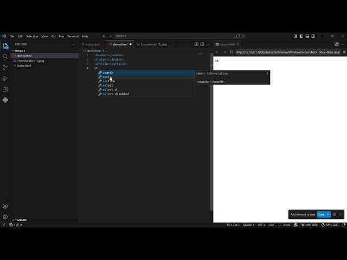This screenshot has height=260, width=347.
Task: Close the demo.html preview tab
Action: tap(238, 44)
